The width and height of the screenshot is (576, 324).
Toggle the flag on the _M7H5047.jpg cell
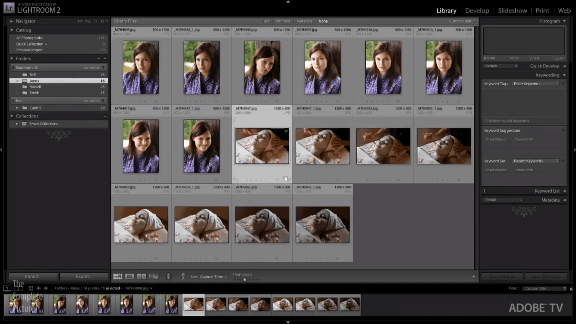(x=235, y=119)
